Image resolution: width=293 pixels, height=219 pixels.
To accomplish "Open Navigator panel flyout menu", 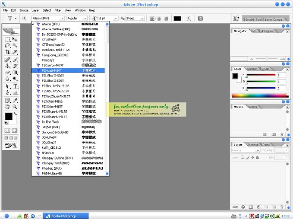I will (x=288, y=32).
